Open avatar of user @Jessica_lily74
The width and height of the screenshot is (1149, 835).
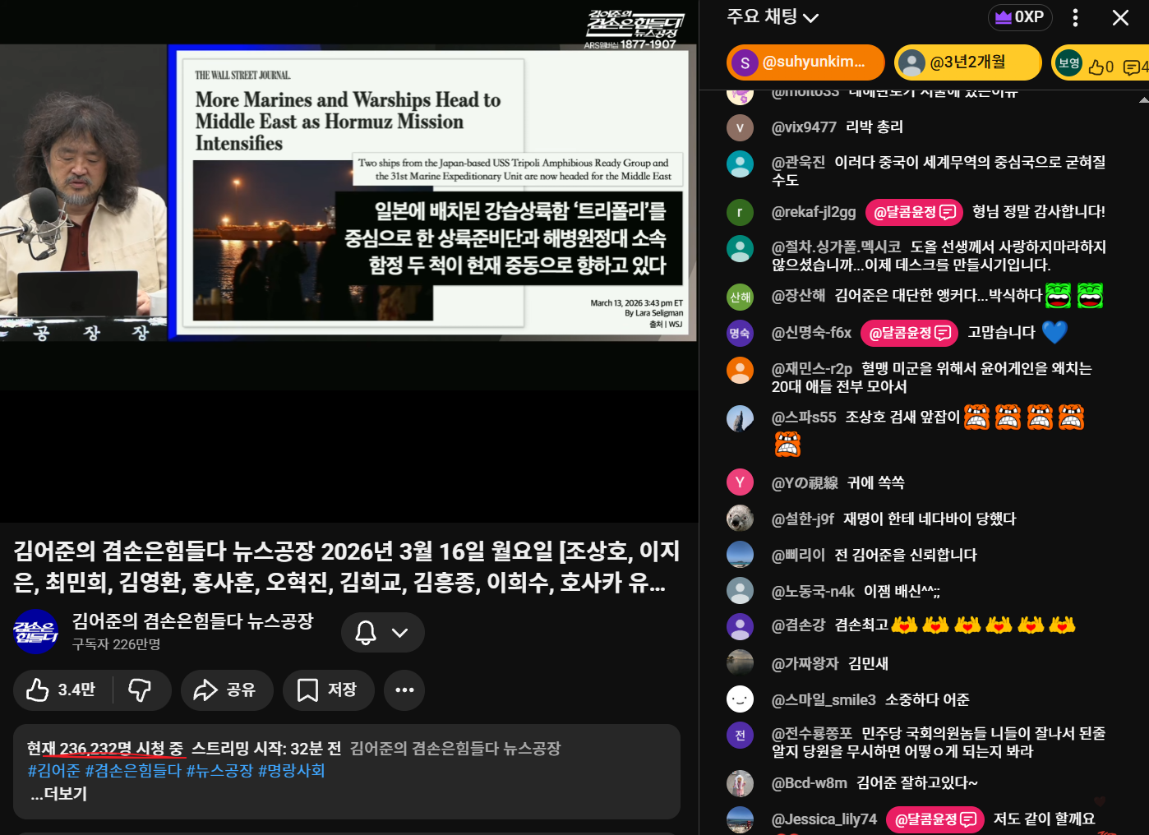[x=740, y=819]
